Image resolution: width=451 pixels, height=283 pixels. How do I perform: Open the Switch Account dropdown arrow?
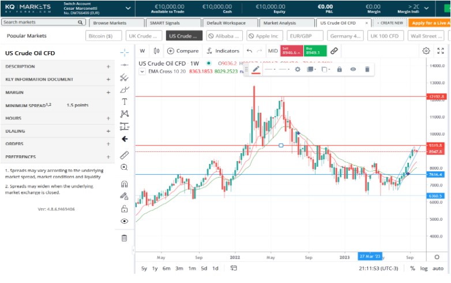(128, 8)
